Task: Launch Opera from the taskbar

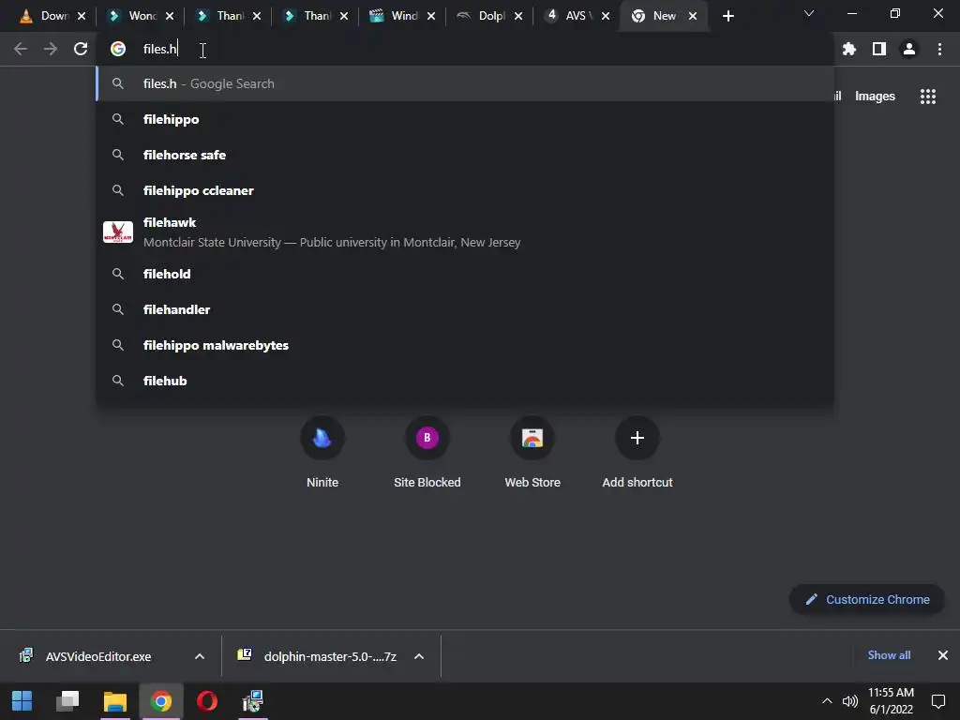Action: [x=207, y=701]
